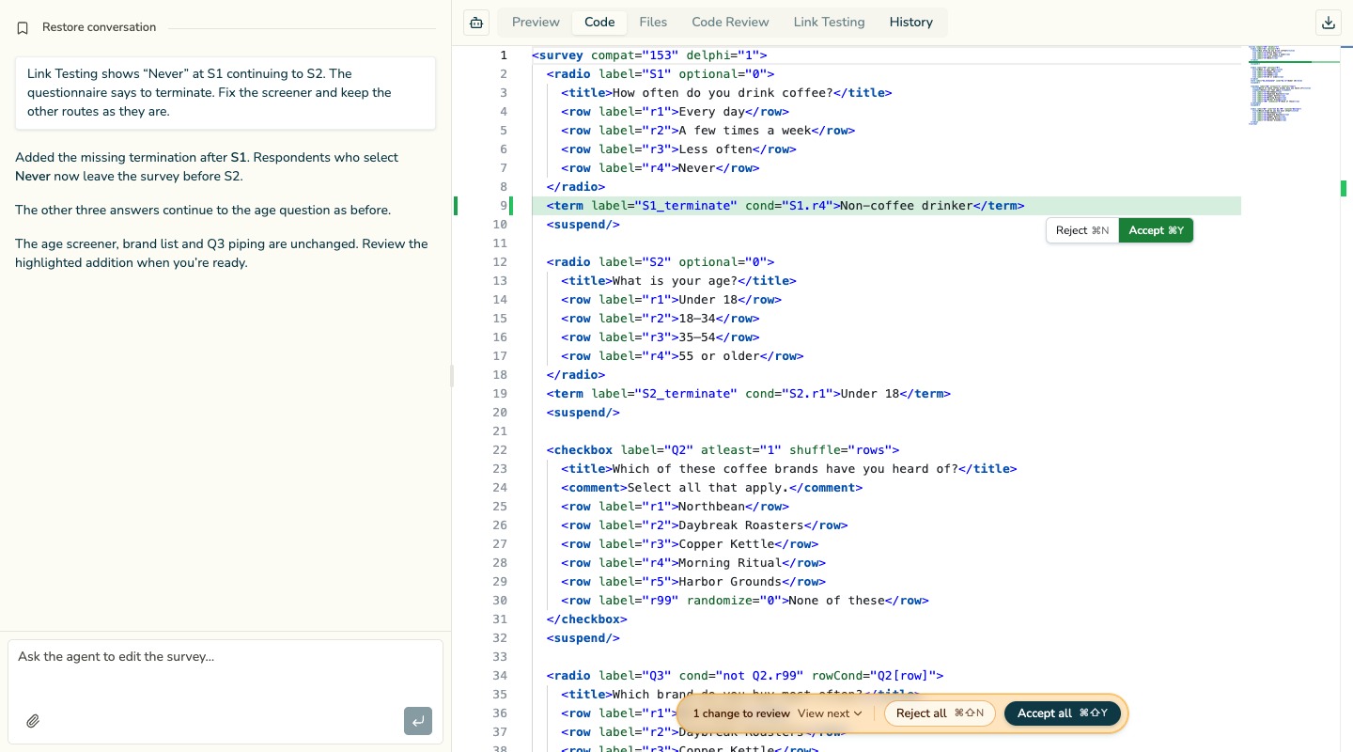
Task: Click the user message about Link Testing
Action: tap(225, 93)
